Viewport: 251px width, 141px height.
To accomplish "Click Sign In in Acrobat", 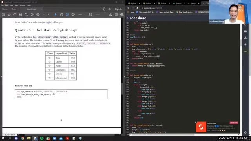I will click(x=118, y=9).
